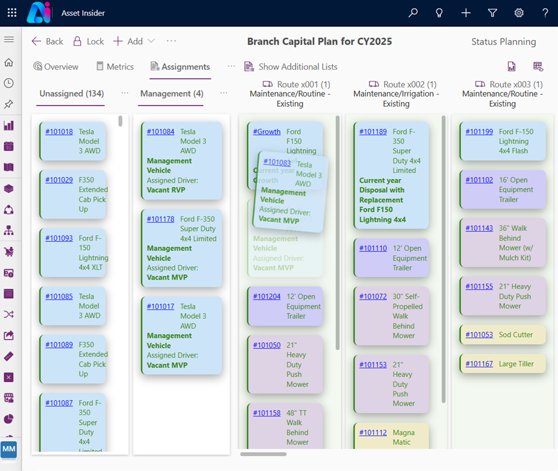558x471 pixels.
Task: Select the #101143 Walk Behind Mower card
Action: pyautogui.click(x=502, y=243)
